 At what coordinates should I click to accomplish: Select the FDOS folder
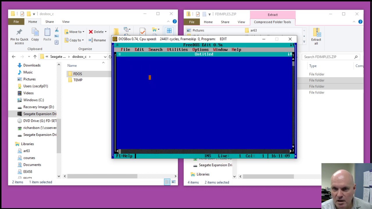click(78, 74)
